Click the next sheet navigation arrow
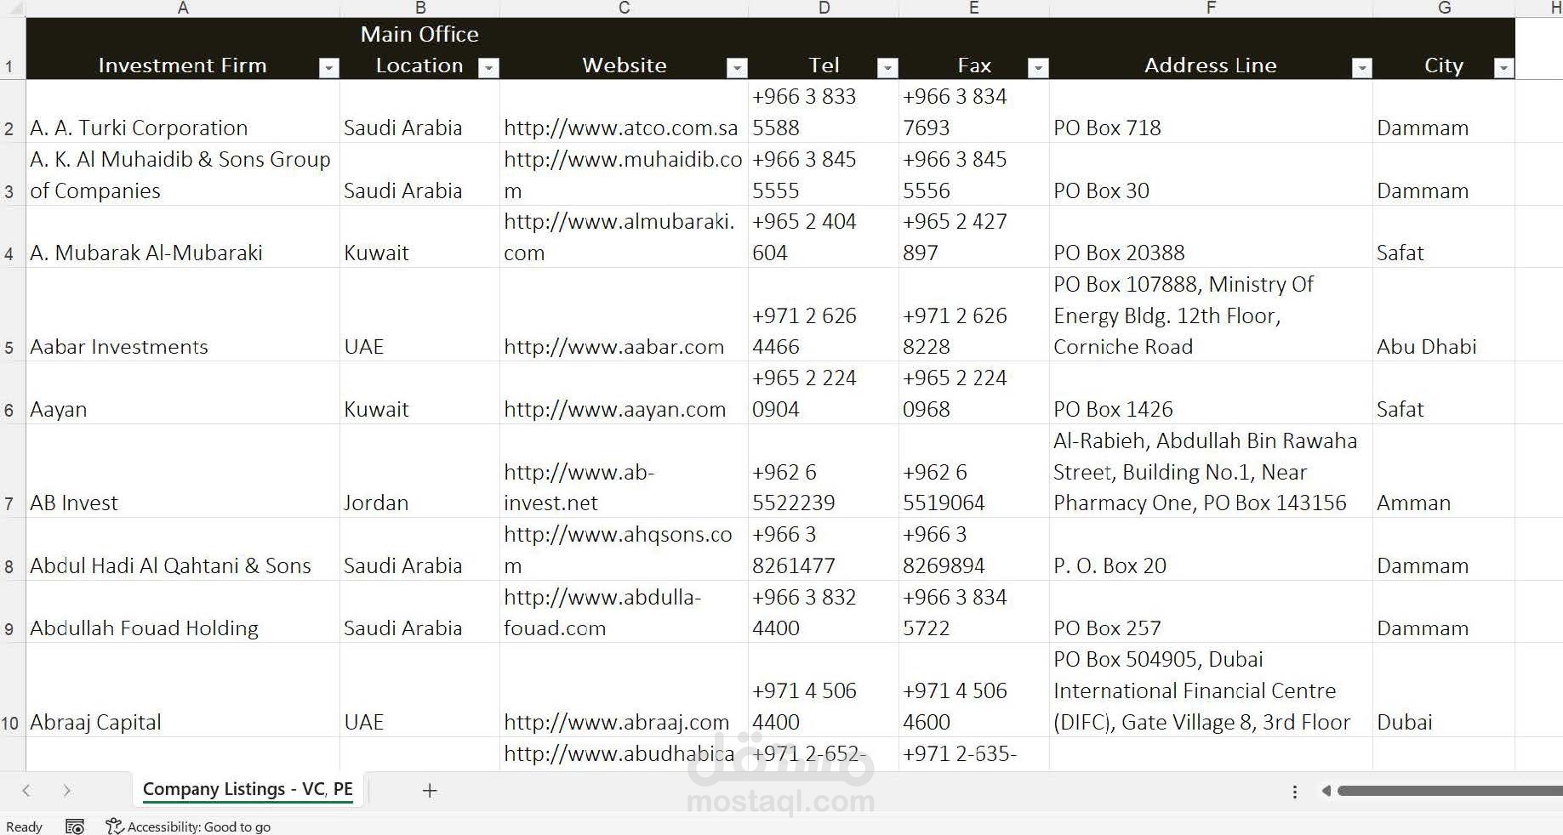This screenshot has width=1563, height=835. coord(66,791)
